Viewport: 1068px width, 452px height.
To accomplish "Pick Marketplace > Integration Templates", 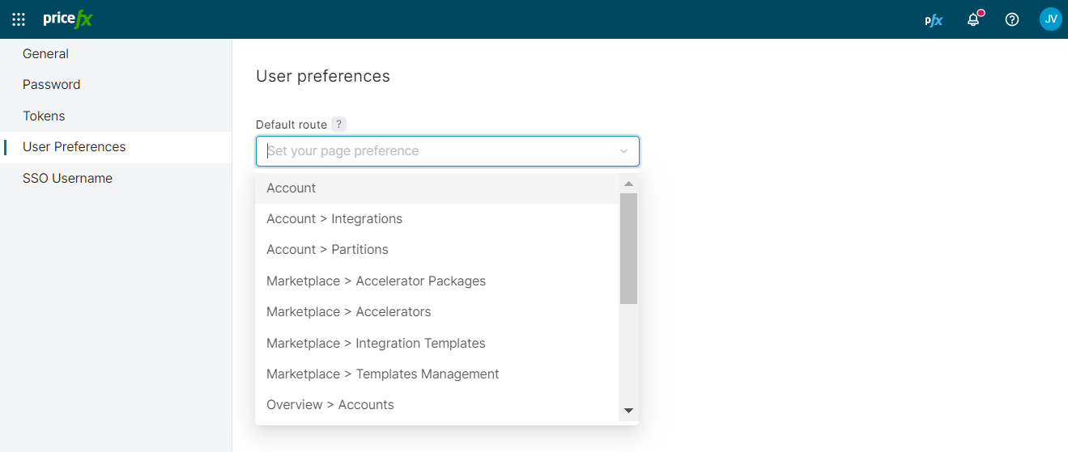I will [376, 344].
